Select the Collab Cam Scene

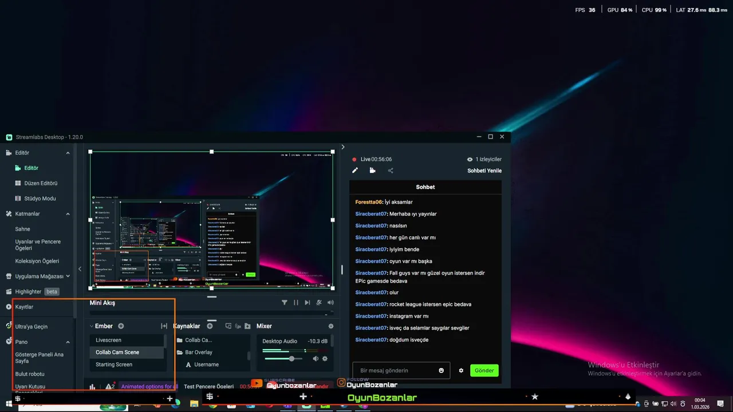click(126, 352)
